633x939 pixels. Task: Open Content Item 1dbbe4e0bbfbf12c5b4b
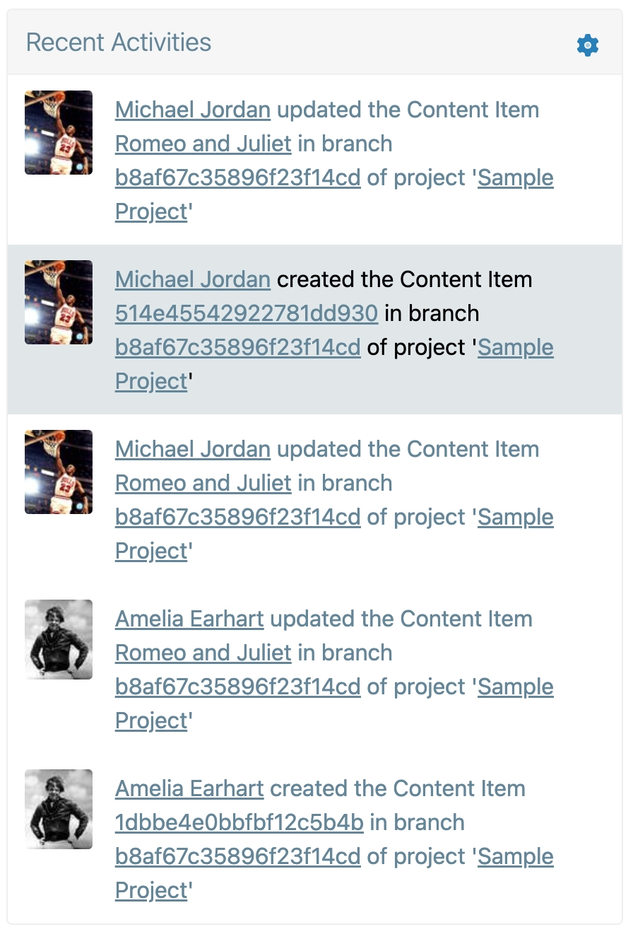tap(239, 823)
